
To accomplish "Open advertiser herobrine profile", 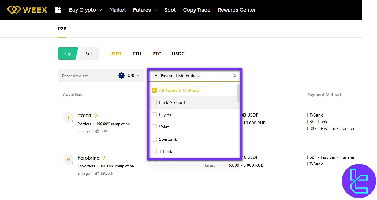I will tap(88, 158).
